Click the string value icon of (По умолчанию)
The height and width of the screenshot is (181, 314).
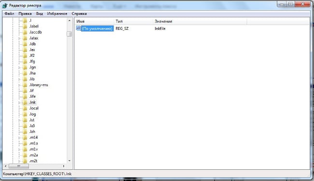[78, 28]
